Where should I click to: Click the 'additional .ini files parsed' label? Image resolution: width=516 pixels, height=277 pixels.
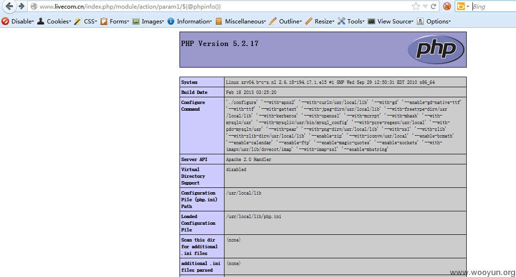coord(201,267)
